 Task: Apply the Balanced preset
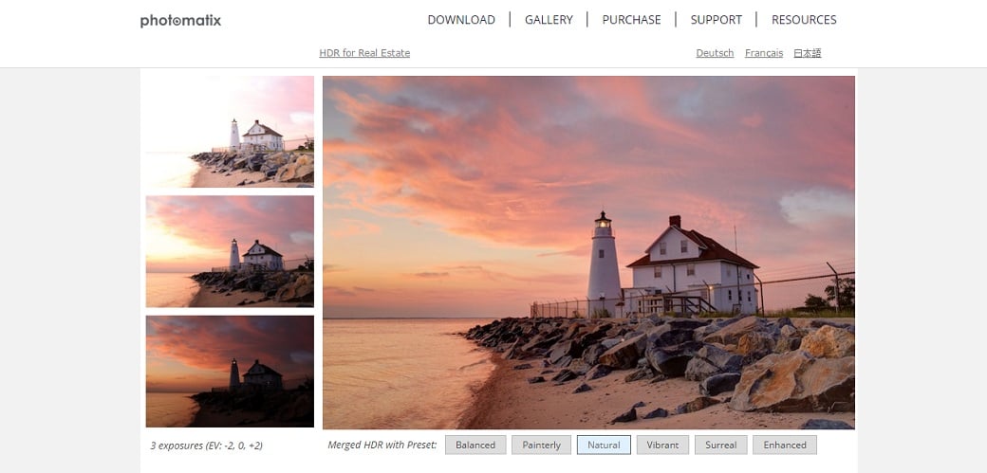coord(475,445)
